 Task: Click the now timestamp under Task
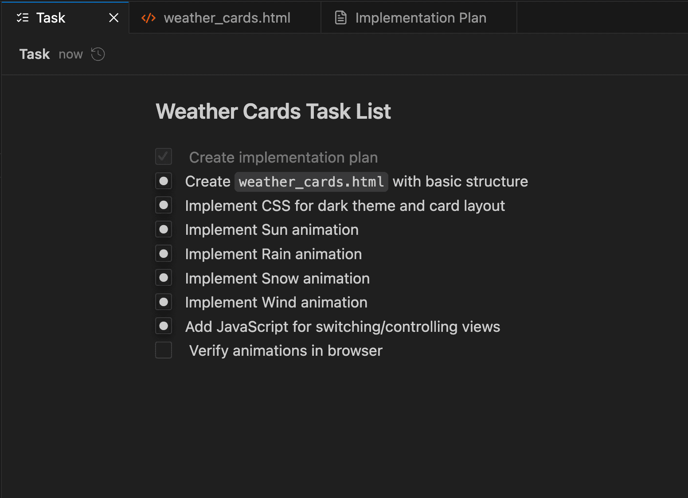[x=70, y=54]
